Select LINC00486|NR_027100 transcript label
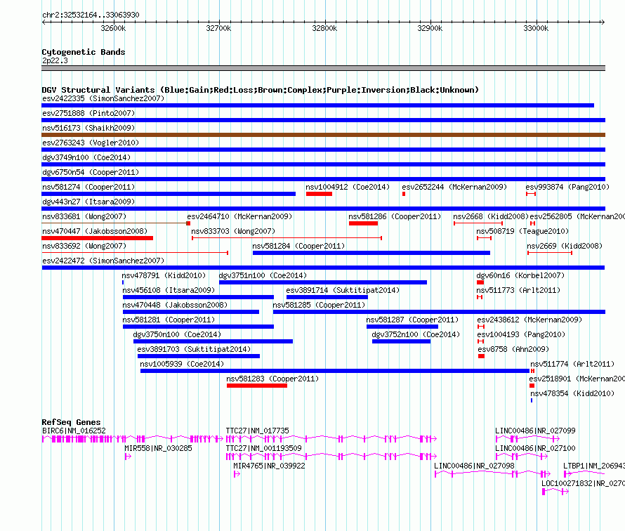The height and width of the screenshot is (531, 625). click(x=535, y=448)
